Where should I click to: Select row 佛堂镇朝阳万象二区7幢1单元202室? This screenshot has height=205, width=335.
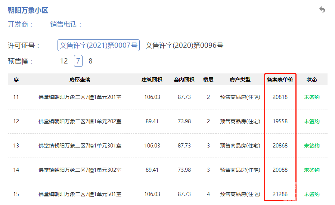(x=80, y=121)
